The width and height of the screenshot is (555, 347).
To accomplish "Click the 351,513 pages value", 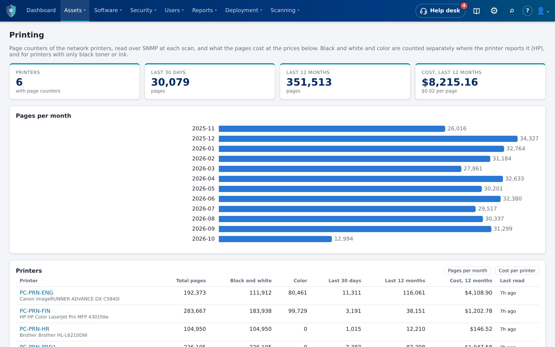I will [309, 82].
